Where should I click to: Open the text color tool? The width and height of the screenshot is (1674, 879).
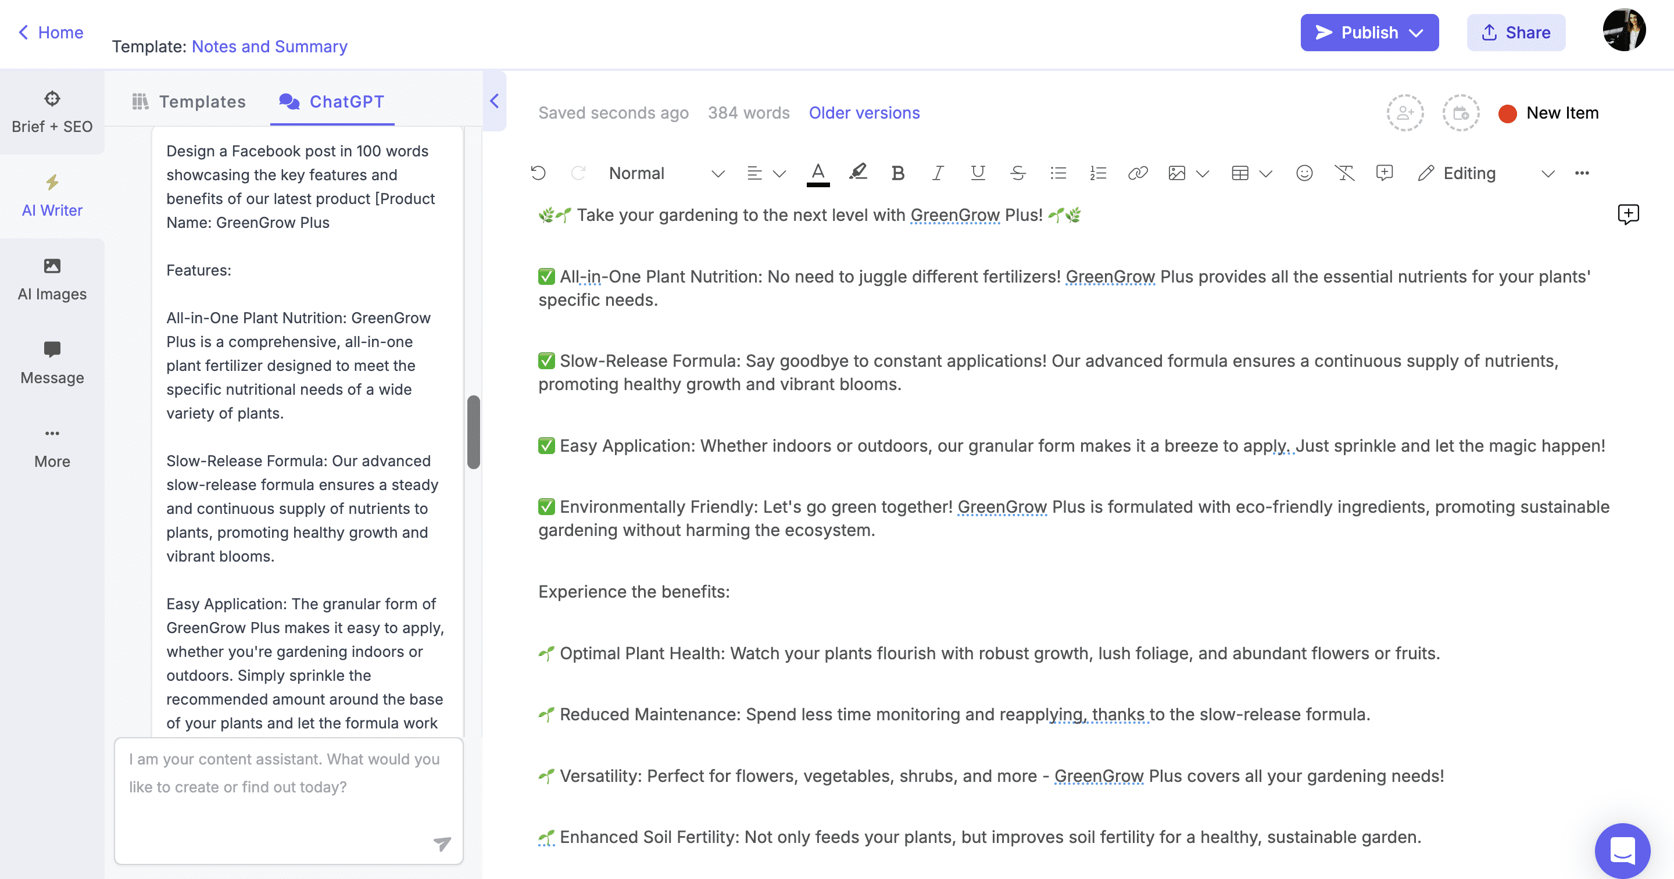tap(818, 174)
